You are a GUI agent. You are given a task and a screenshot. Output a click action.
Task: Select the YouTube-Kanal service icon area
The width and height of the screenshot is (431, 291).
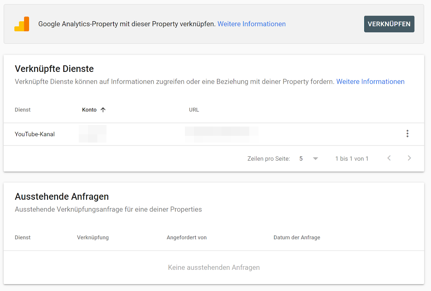point(34,134)
